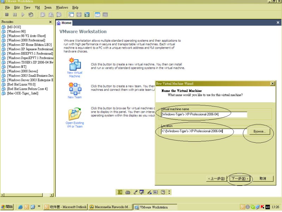Open the Help menu
The height and width of the screenshot is (212, 282).
[x=75, y=7]
